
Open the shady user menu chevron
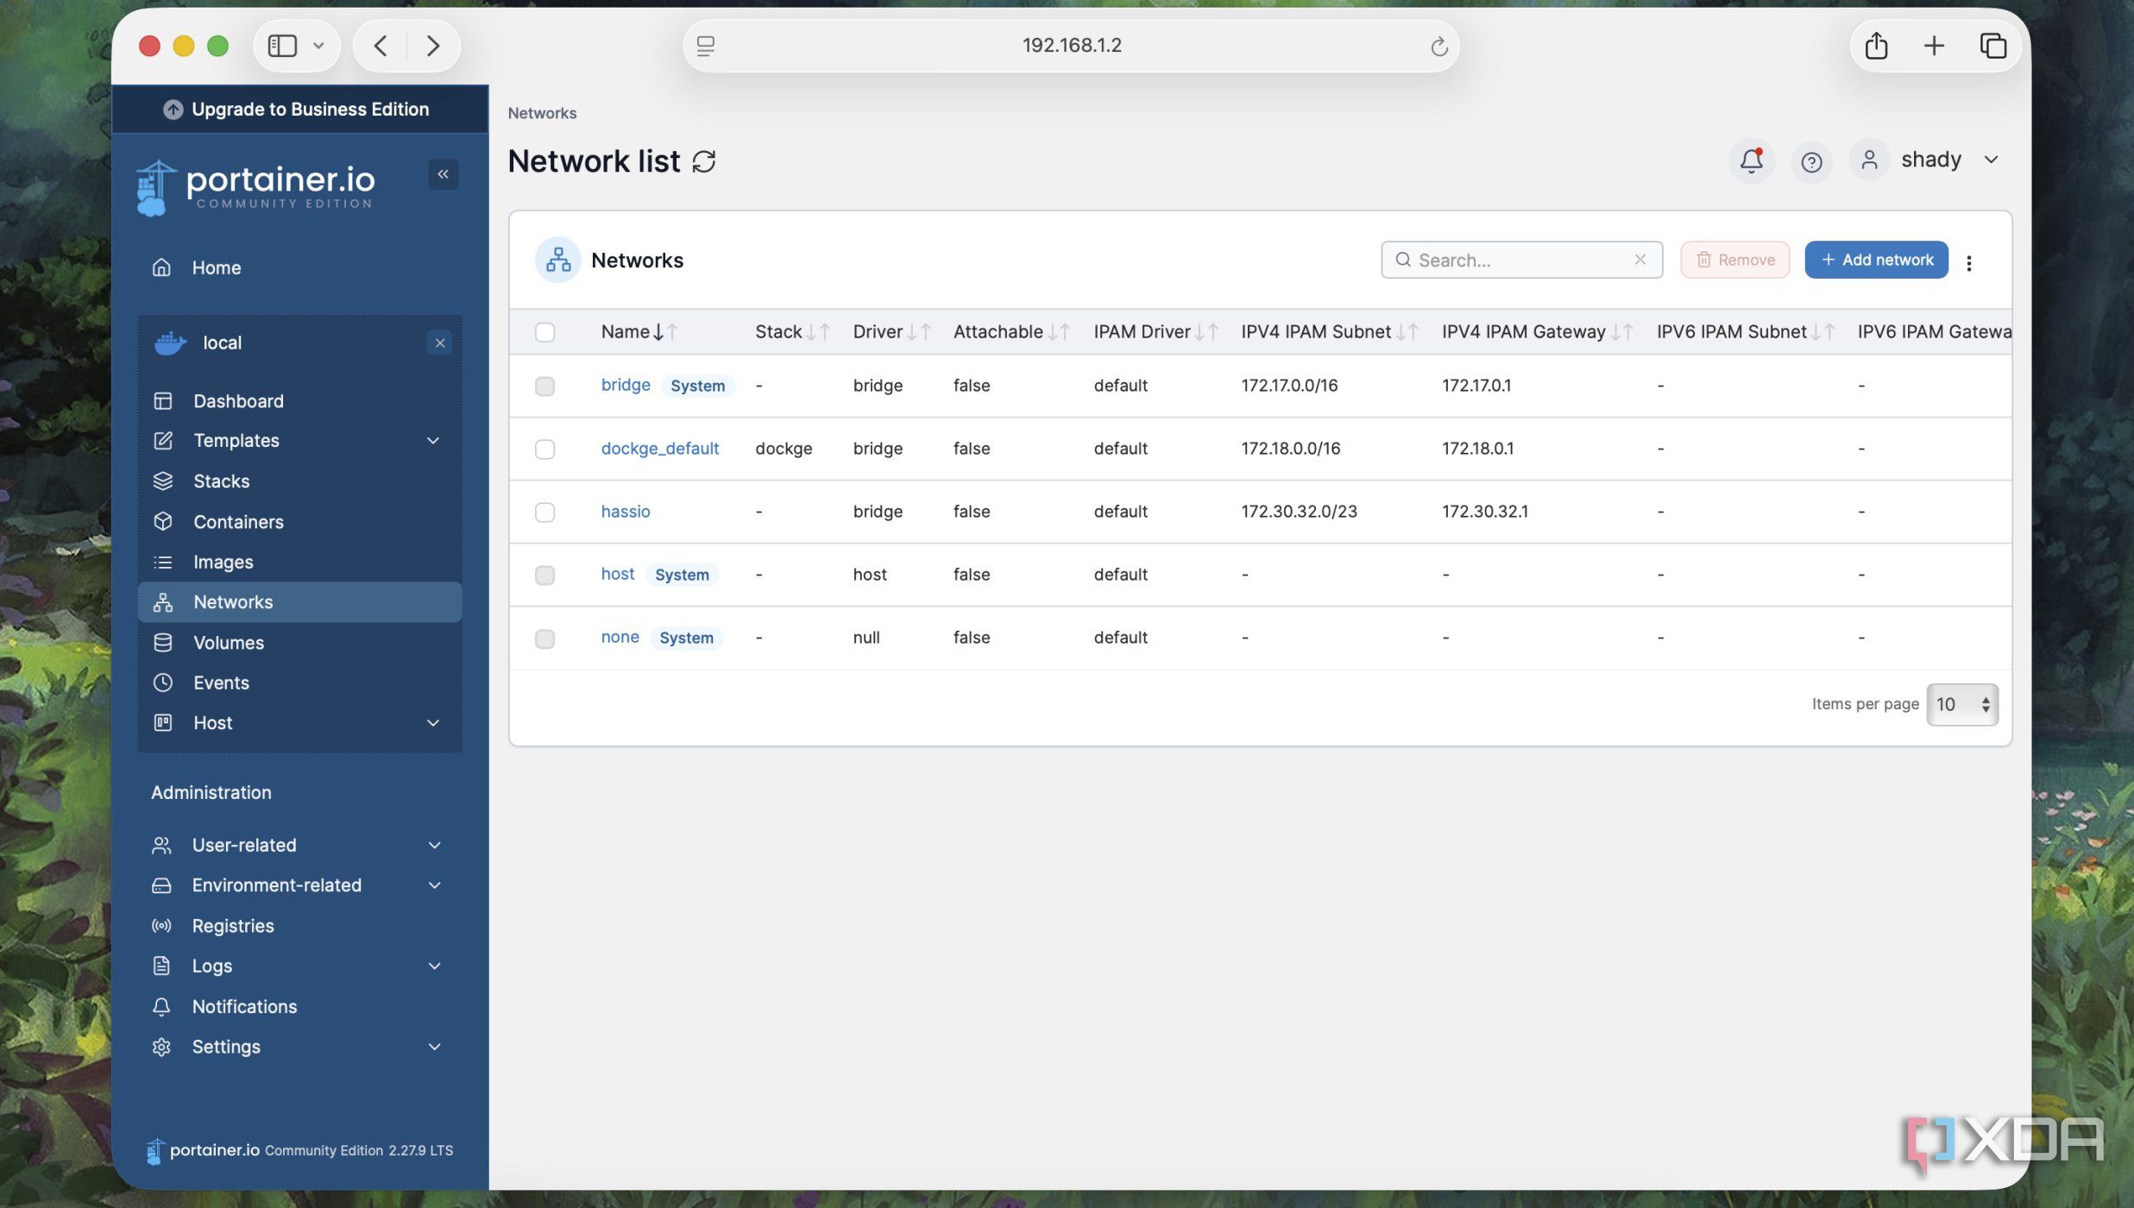pyautogui.click(x=1991, y=160)
